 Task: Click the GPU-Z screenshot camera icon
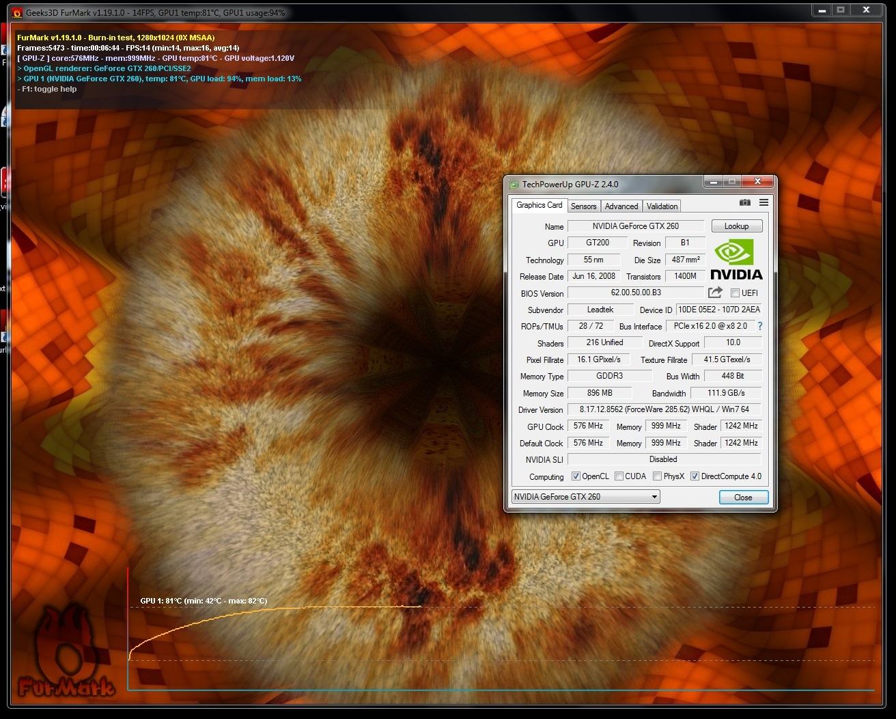(745, 203)
